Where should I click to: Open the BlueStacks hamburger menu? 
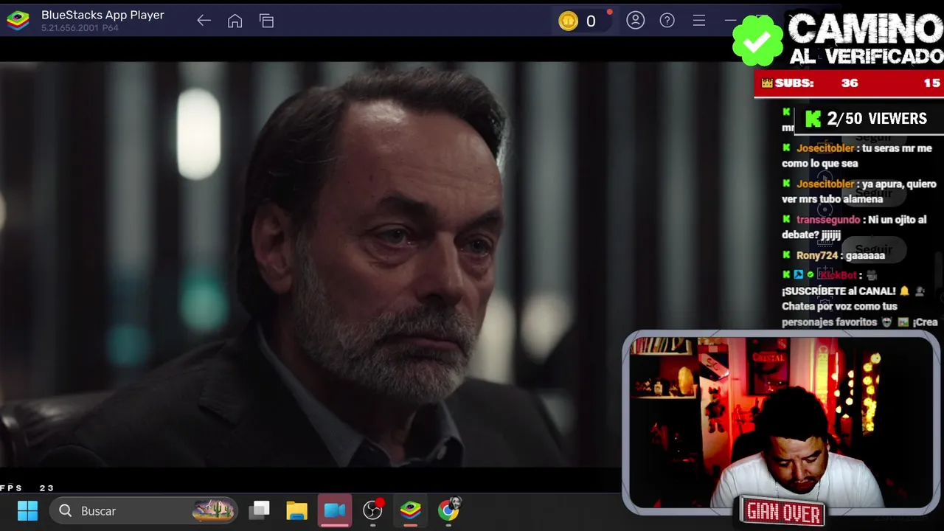click(698, 21)
